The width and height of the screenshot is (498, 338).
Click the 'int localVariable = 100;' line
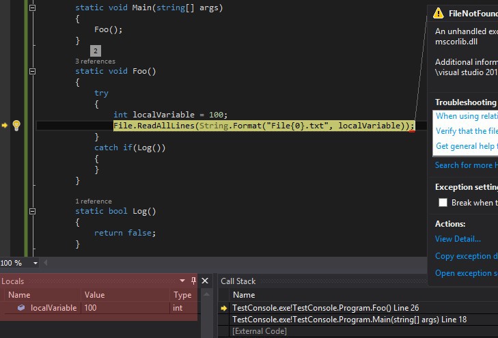(x=170, y=115)
